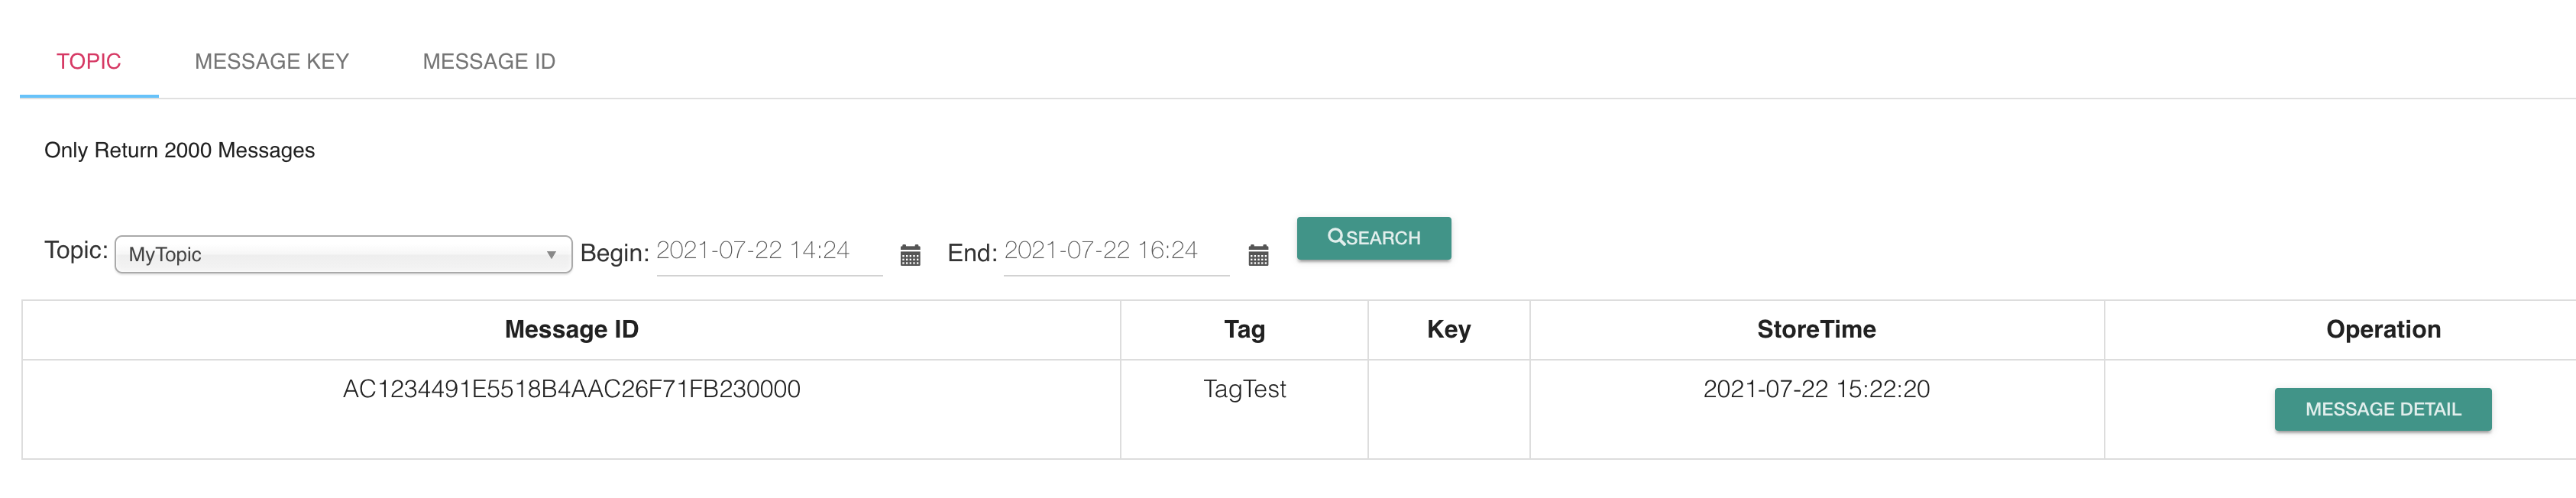Switch to the MESSAGE ID tab
2576x498 pixels.
[489, 62]
